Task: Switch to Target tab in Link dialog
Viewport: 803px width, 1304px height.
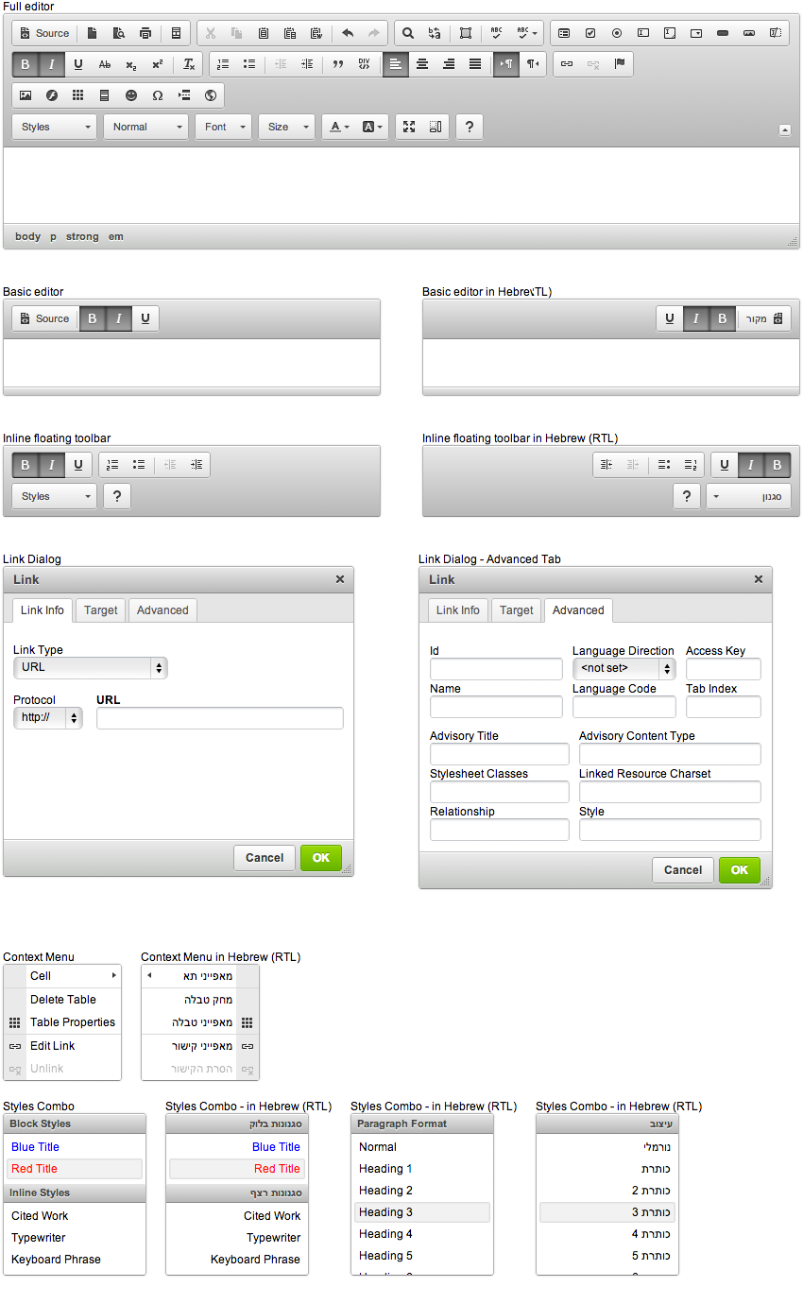Action: click(x=101, y=610)
